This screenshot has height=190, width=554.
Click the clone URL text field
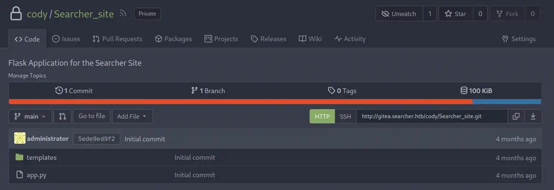(x=431, y=116)
